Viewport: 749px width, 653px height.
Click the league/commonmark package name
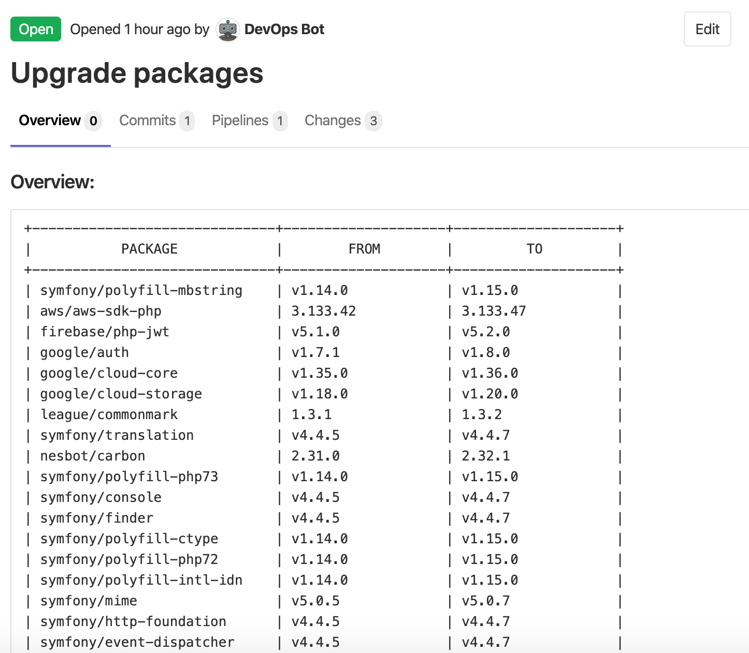[x=109, y=414]
